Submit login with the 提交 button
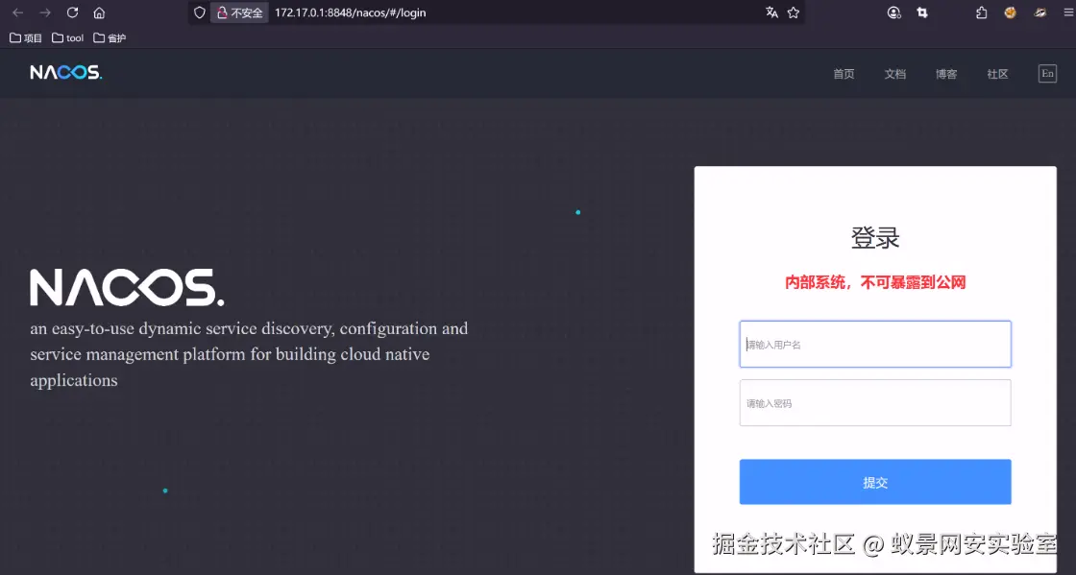This screenshot has width=1076, height=575. coord(875,482)
